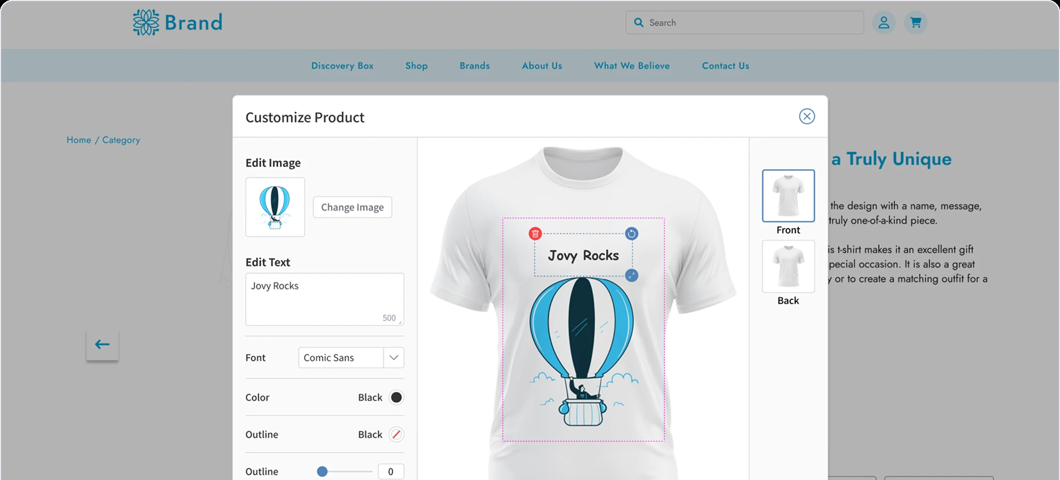Viewport: 1060px width, 480px height.
Task: Navigate to the Shop menu
Action: pos(416,65)
